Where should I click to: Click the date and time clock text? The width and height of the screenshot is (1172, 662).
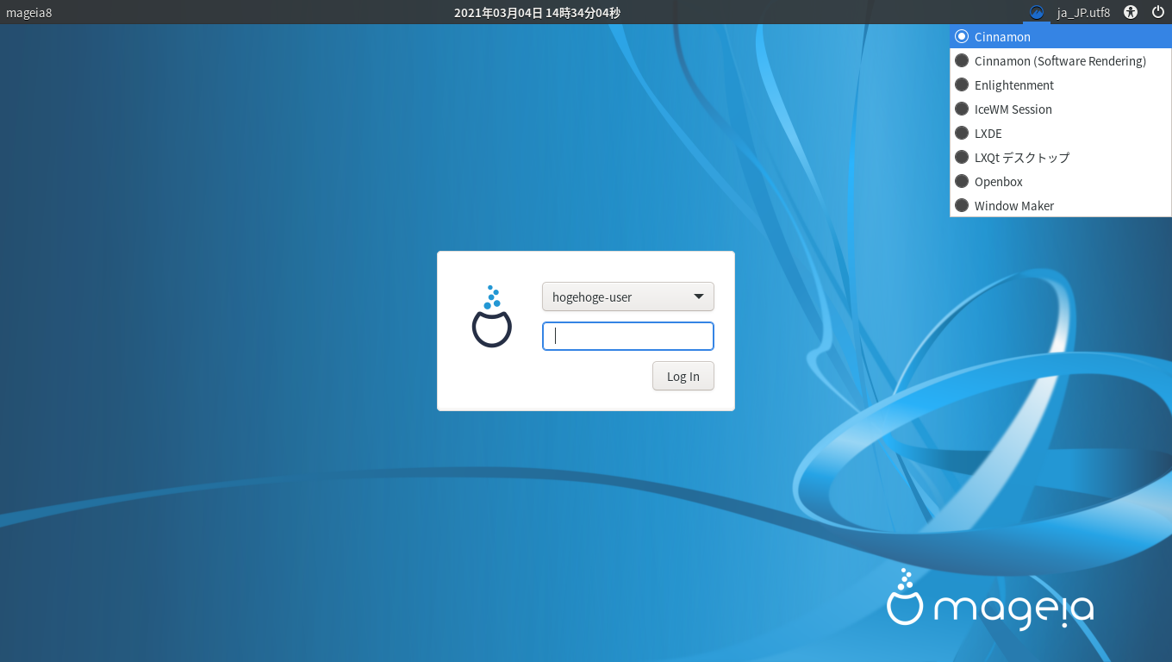[x=537, y=12]
